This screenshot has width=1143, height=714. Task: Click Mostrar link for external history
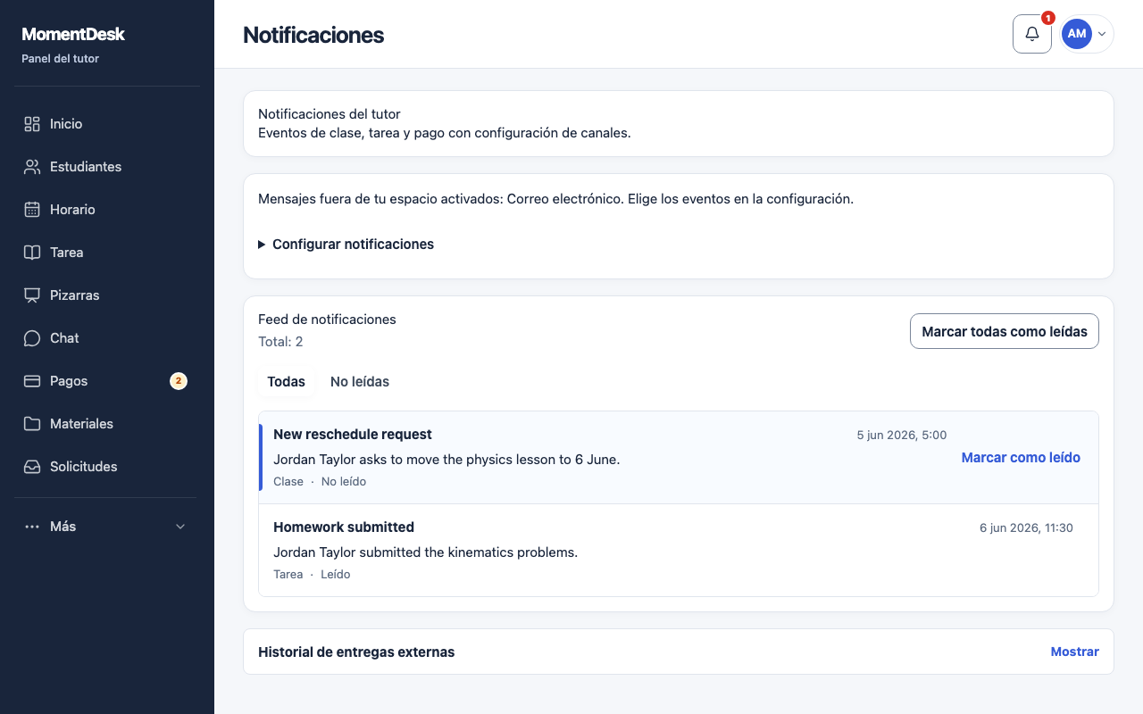click(1075, 652)
